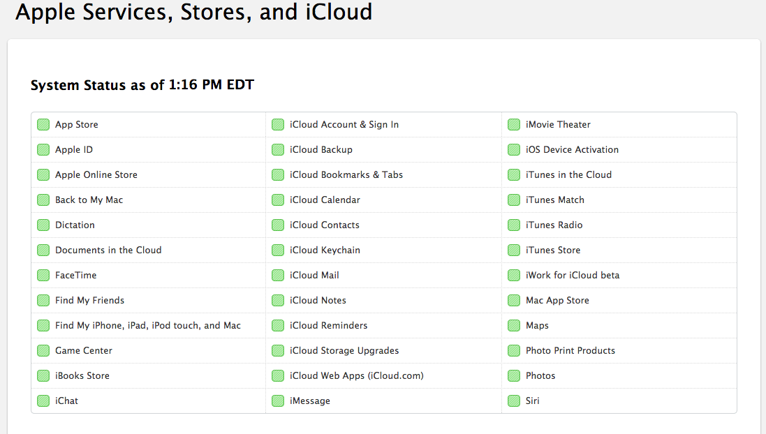Click the status icon for iCloud Storage Upgrades
The image size is (766, 434).
pos(278,350)
